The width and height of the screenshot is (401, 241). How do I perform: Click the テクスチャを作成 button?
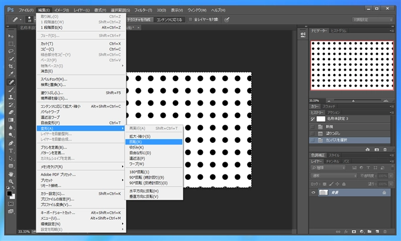[x=139, y=19]
